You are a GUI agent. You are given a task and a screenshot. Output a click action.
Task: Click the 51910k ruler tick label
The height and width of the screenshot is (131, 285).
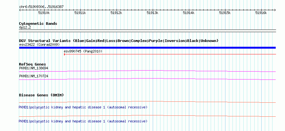point(44,13)
